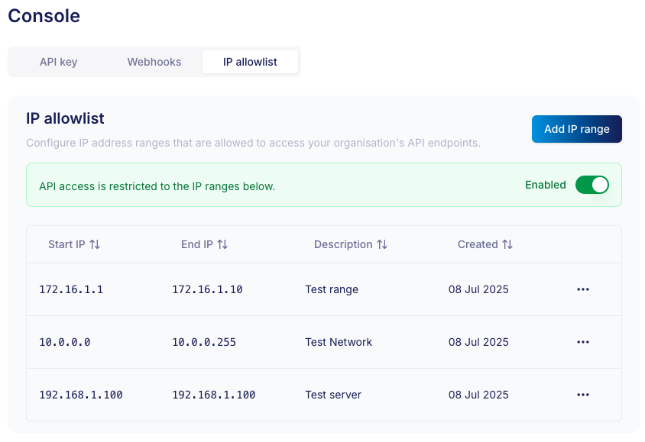Open the actions menu for Test range

pyautogui.click(x=583, y=289)
